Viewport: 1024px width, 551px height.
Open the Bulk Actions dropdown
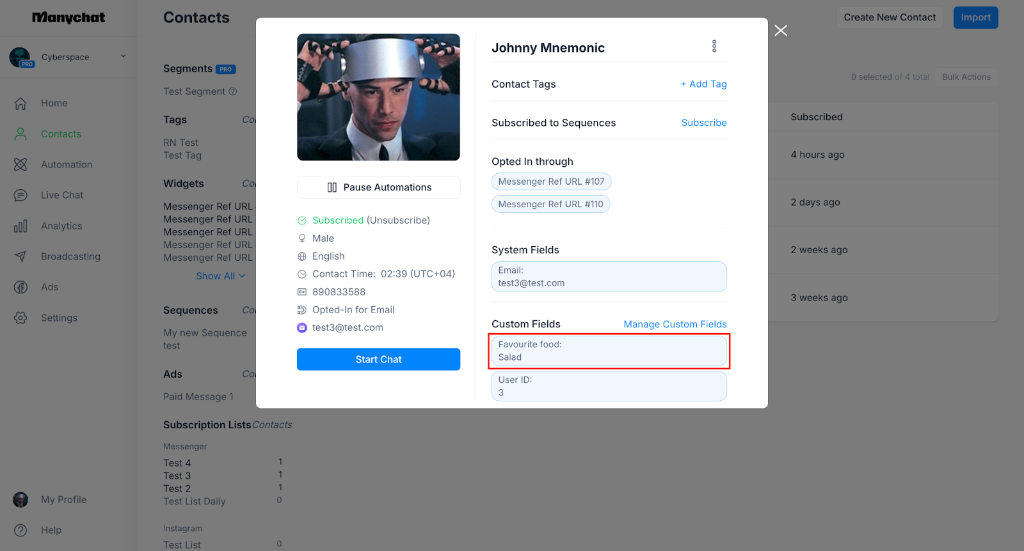(x=966, y=77)
